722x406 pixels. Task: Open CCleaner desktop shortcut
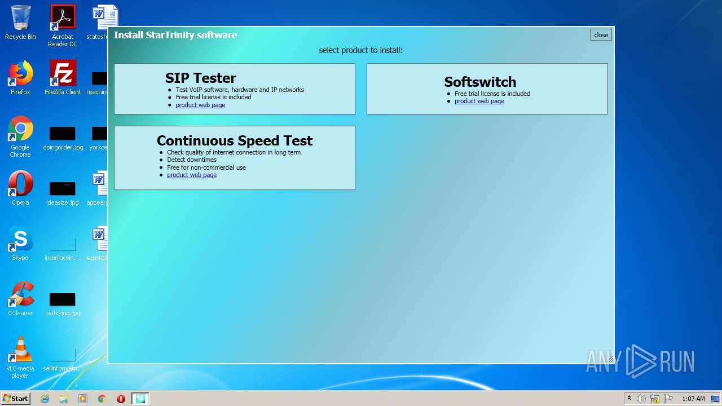[20, 299]
